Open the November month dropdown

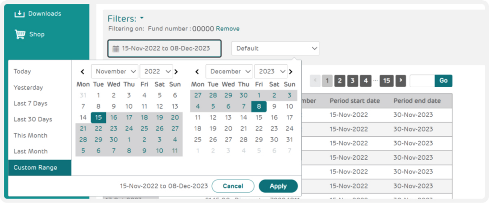(x=115, y=71)
